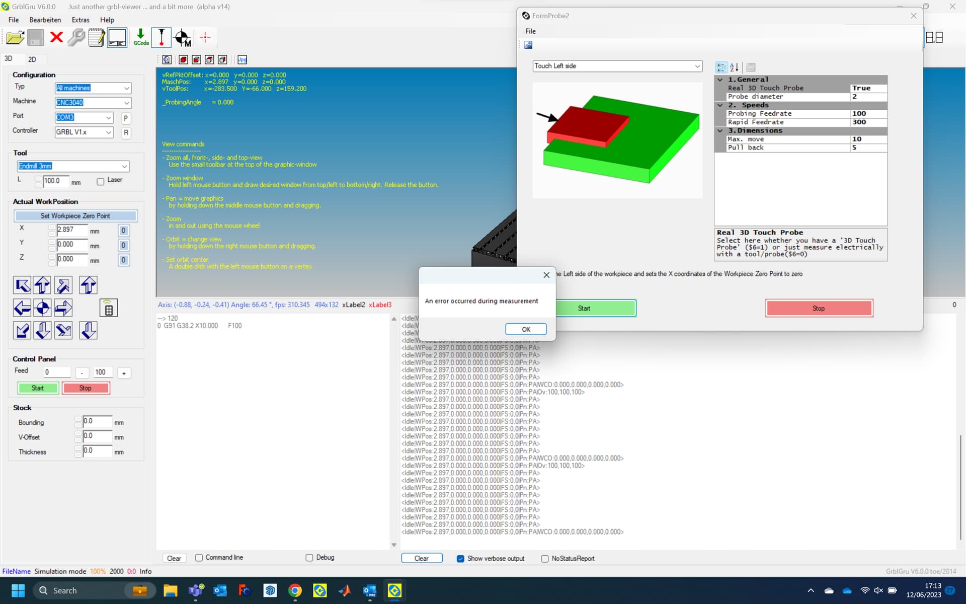The height and width of the screenshot is (604, 966).
Task: Enable the Laser checkbox
Action: [x=101, y=181]
